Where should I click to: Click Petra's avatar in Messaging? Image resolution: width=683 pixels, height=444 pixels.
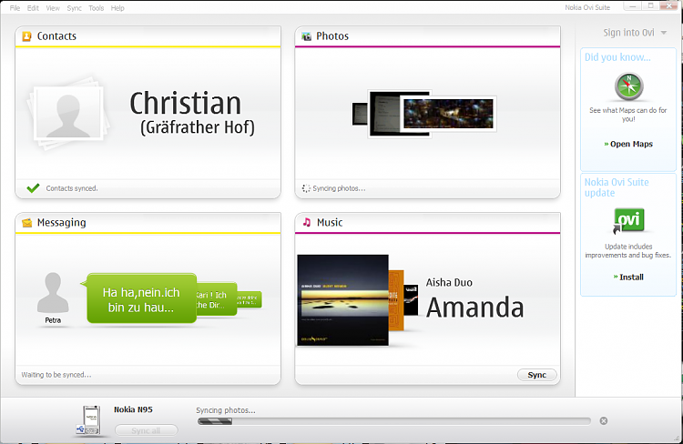click(x=53, y=293)
